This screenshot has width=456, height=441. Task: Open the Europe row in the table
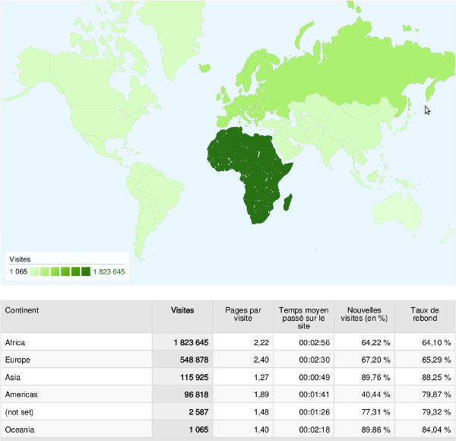(17, 360)
